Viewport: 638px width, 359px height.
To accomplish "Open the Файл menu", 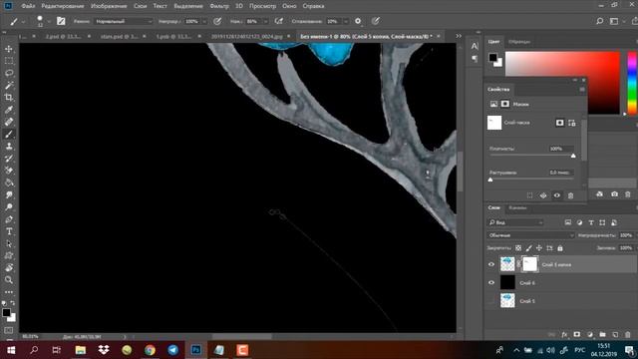I will point(28,6).
